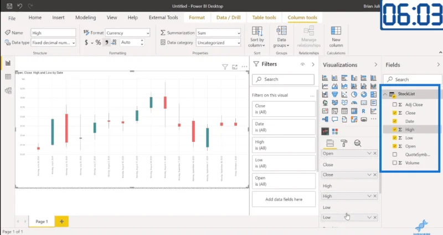Check the QuoteSymb field checkbox
The image size is (443, 235).
(x=395, y=155)
